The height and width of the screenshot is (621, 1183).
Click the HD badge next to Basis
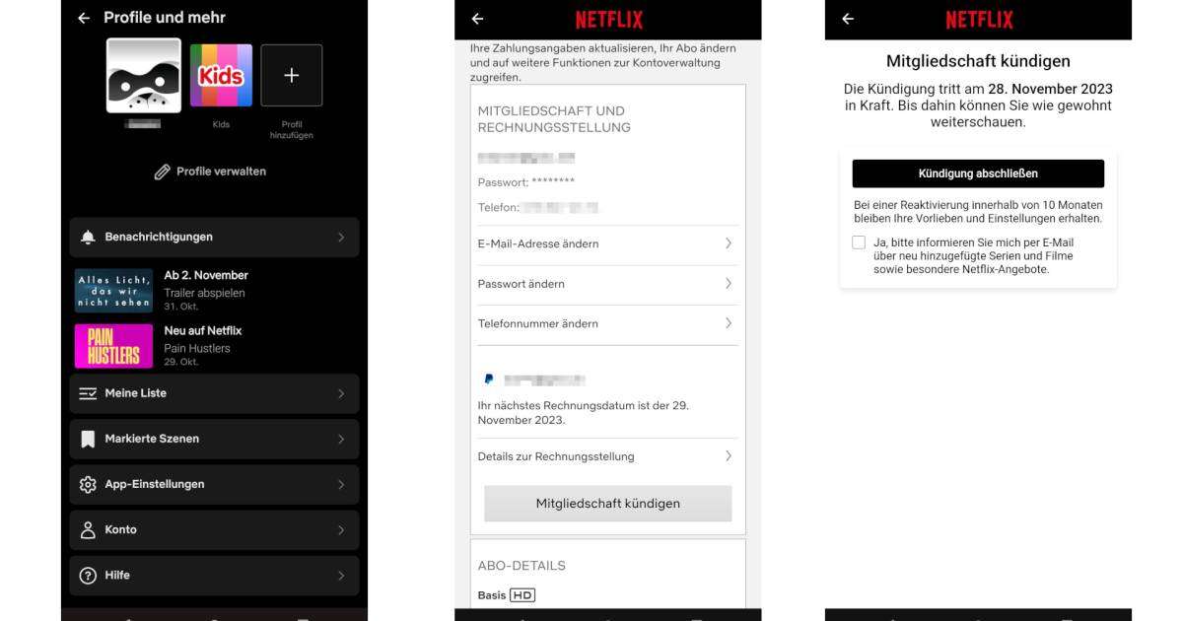click(x=521, y=594)
